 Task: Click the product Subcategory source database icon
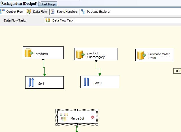coord(80,54)
